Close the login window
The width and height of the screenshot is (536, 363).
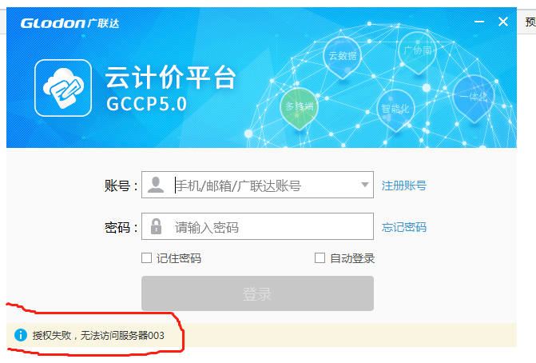(502, 22)
